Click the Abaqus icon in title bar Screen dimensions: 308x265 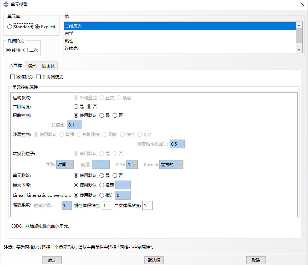click(x=6, y=4)
